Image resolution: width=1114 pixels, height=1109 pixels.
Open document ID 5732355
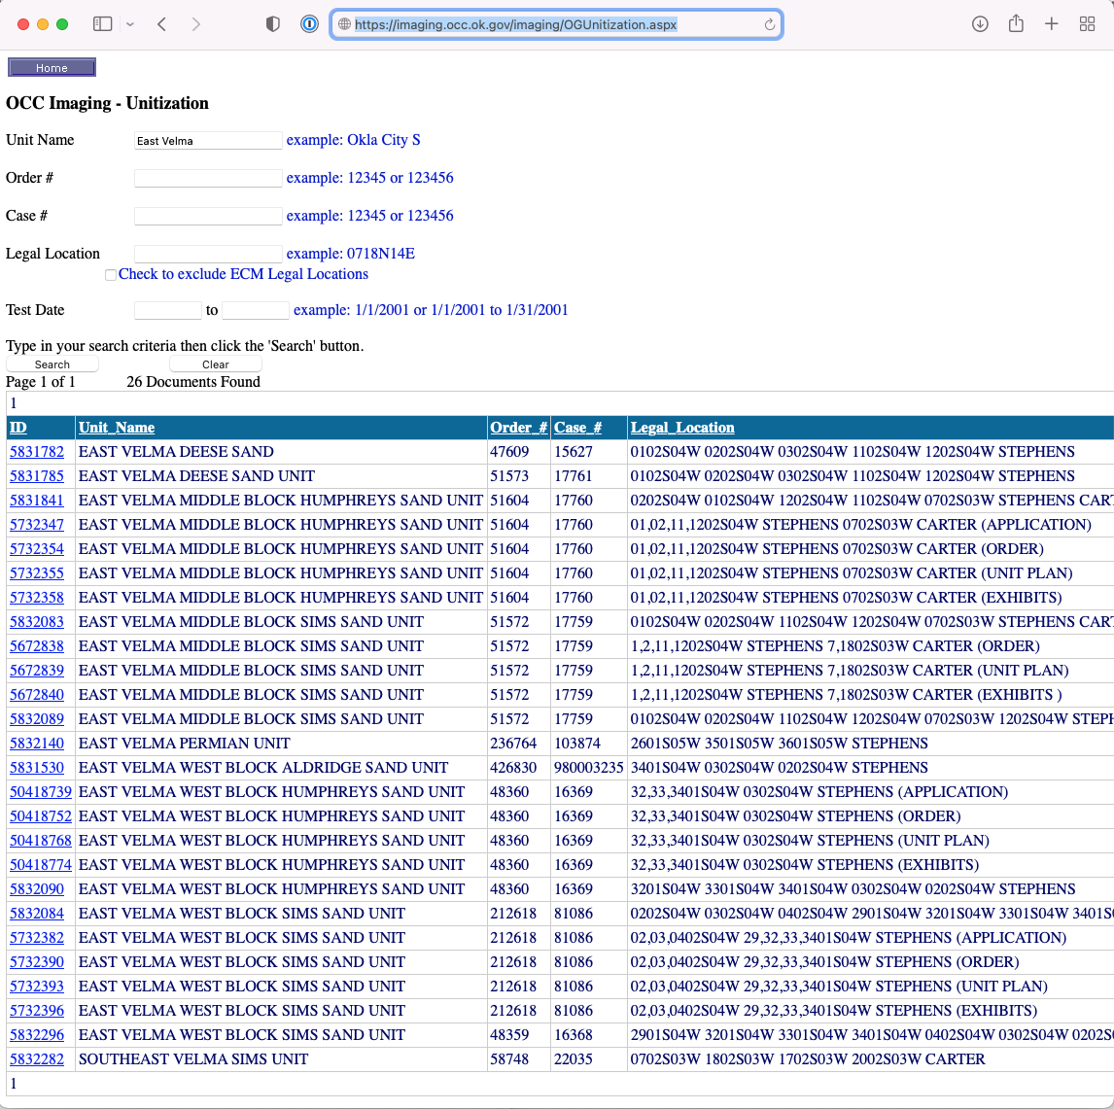coord(37,573)
